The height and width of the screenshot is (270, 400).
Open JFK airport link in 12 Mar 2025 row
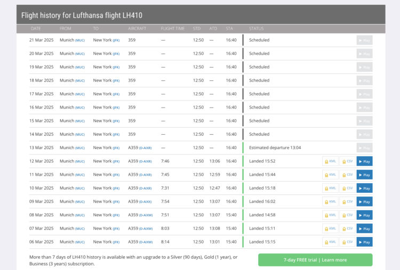(116, 161)
